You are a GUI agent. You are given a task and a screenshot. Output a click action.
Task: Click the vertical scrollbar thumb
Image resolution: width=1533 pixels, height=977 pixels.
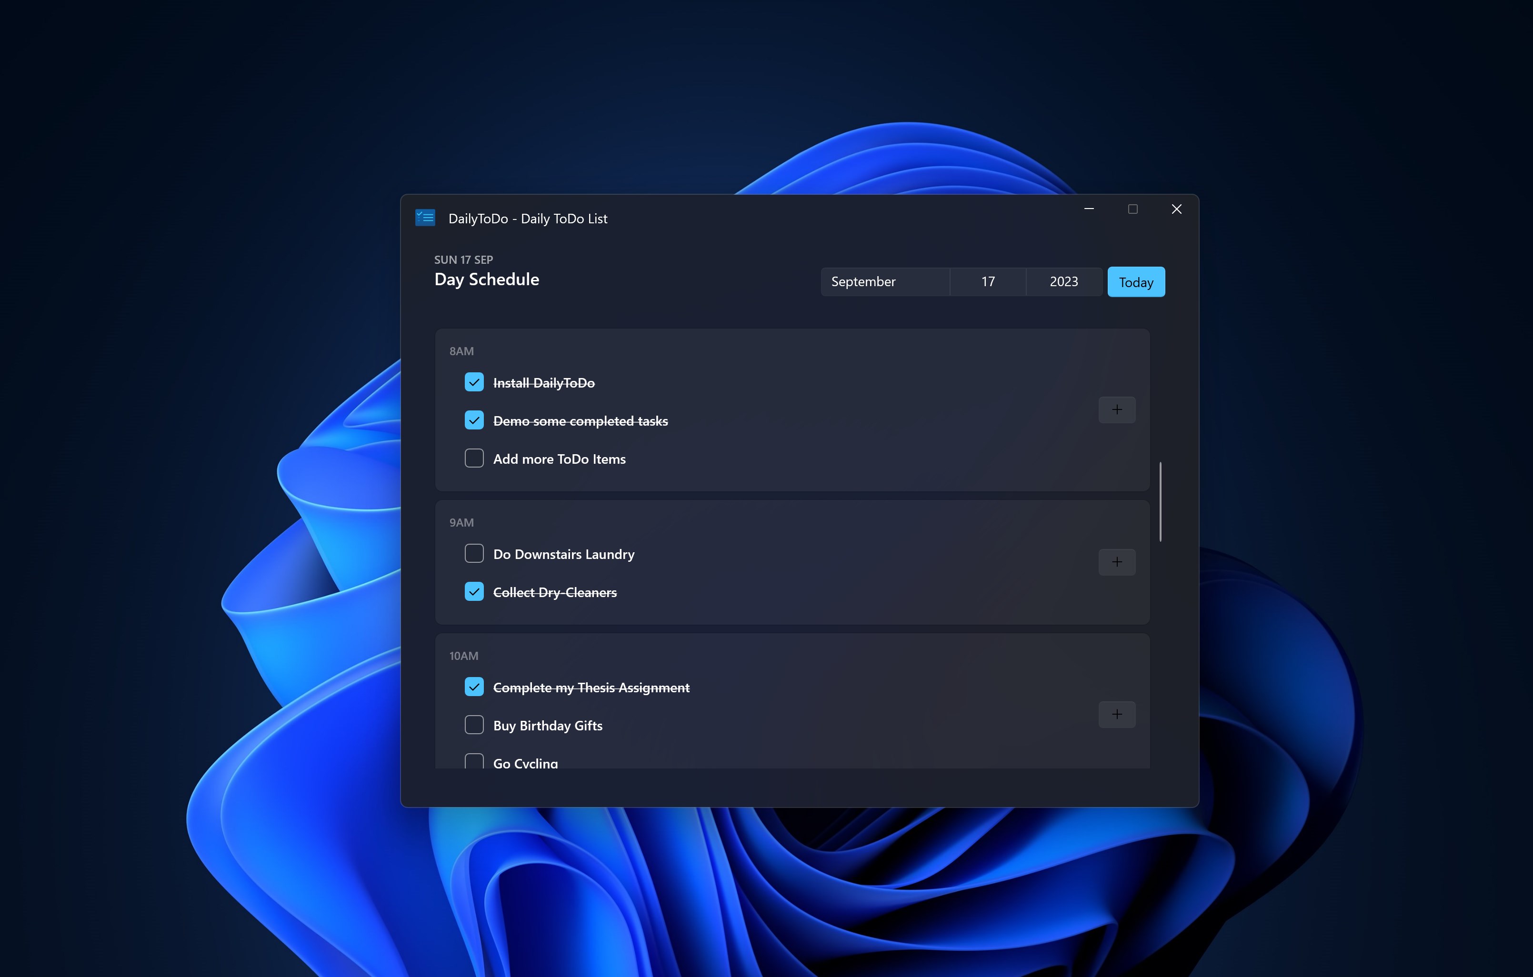click(1160, 501)
